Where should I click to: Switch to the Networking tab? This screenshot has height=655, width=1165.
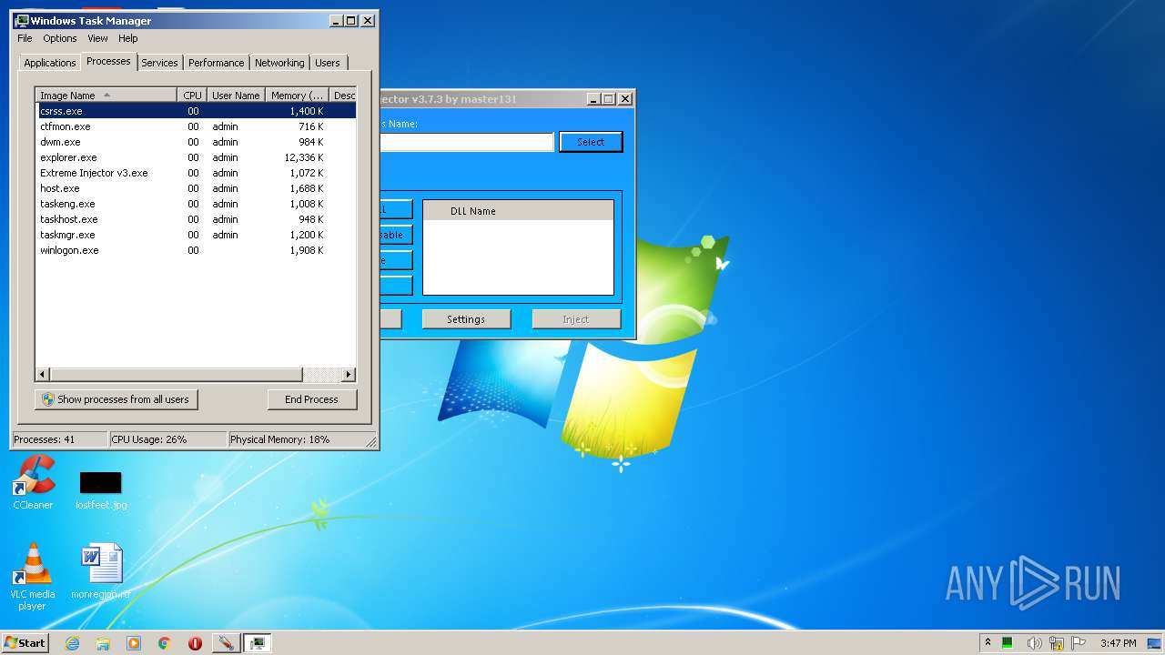click(279, 63)
